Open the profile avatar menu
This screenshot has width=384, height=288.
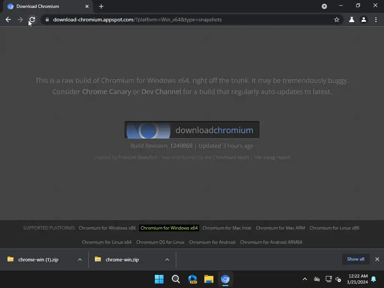[364, 19]
